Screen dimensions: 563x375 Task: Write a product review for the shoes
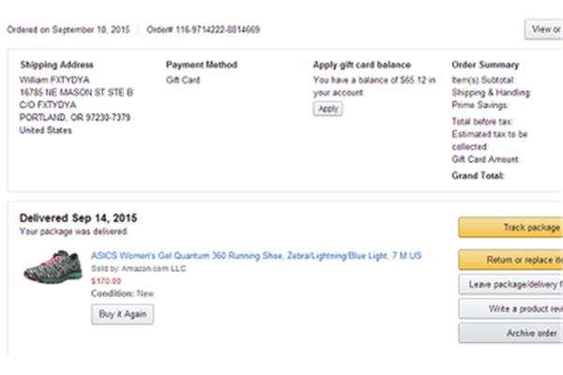click(x=510, y=308)
